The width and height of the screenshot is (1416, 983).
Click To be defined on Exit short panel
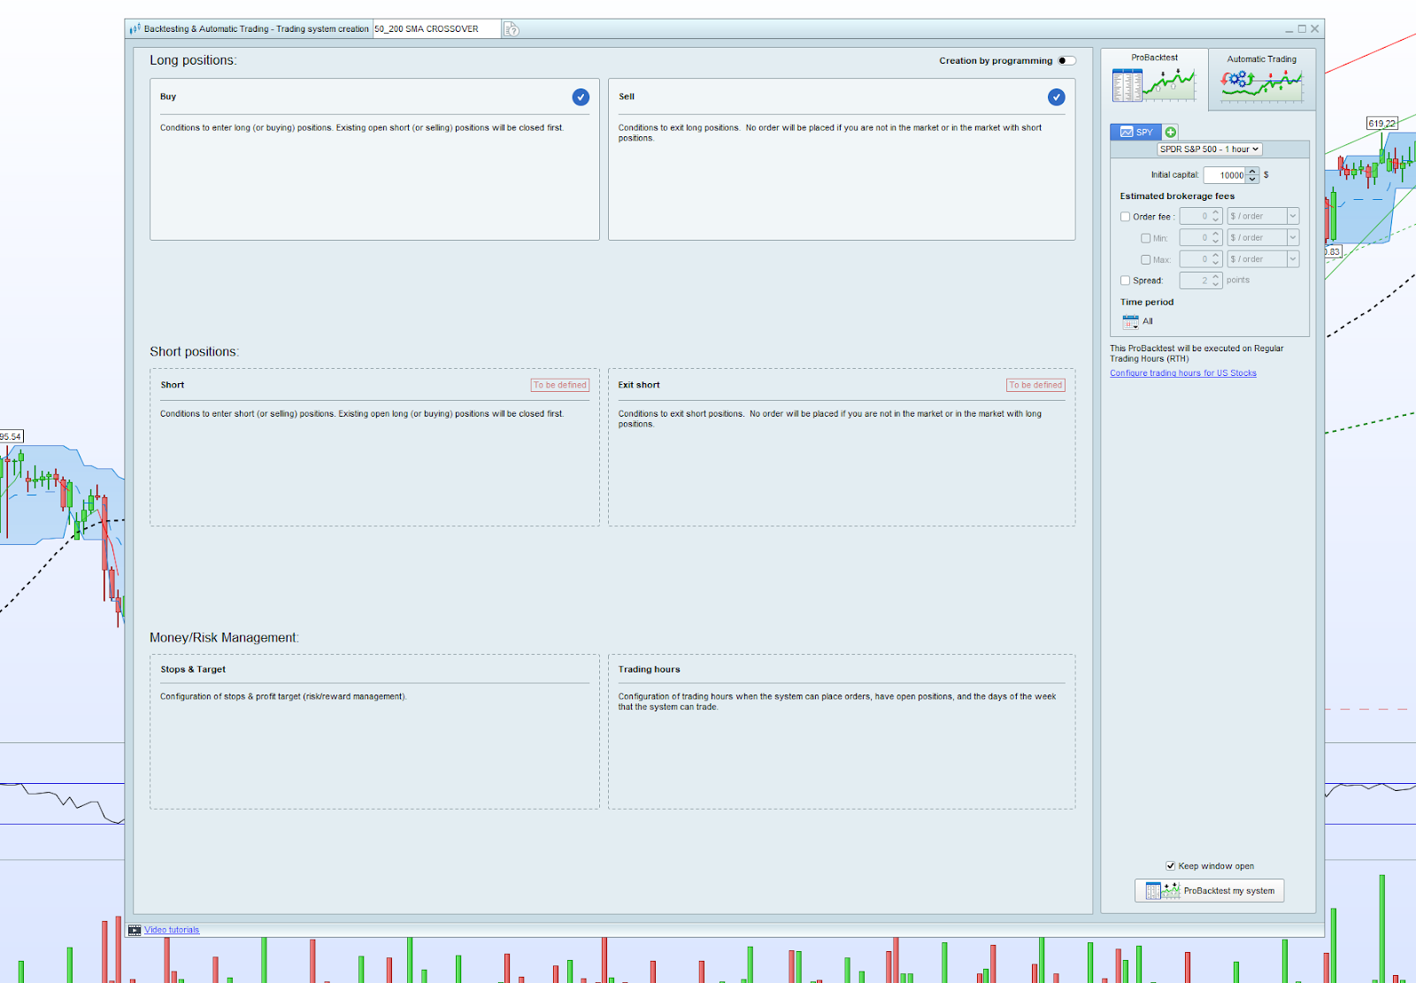[x=1036, y=385]
